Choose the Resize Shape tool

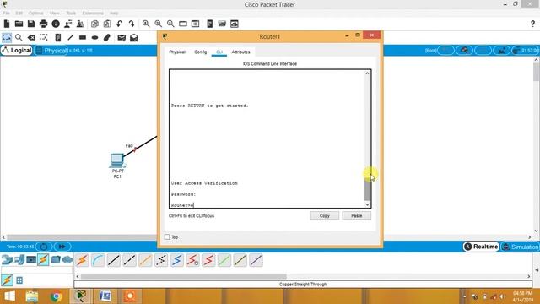point(43,37)
